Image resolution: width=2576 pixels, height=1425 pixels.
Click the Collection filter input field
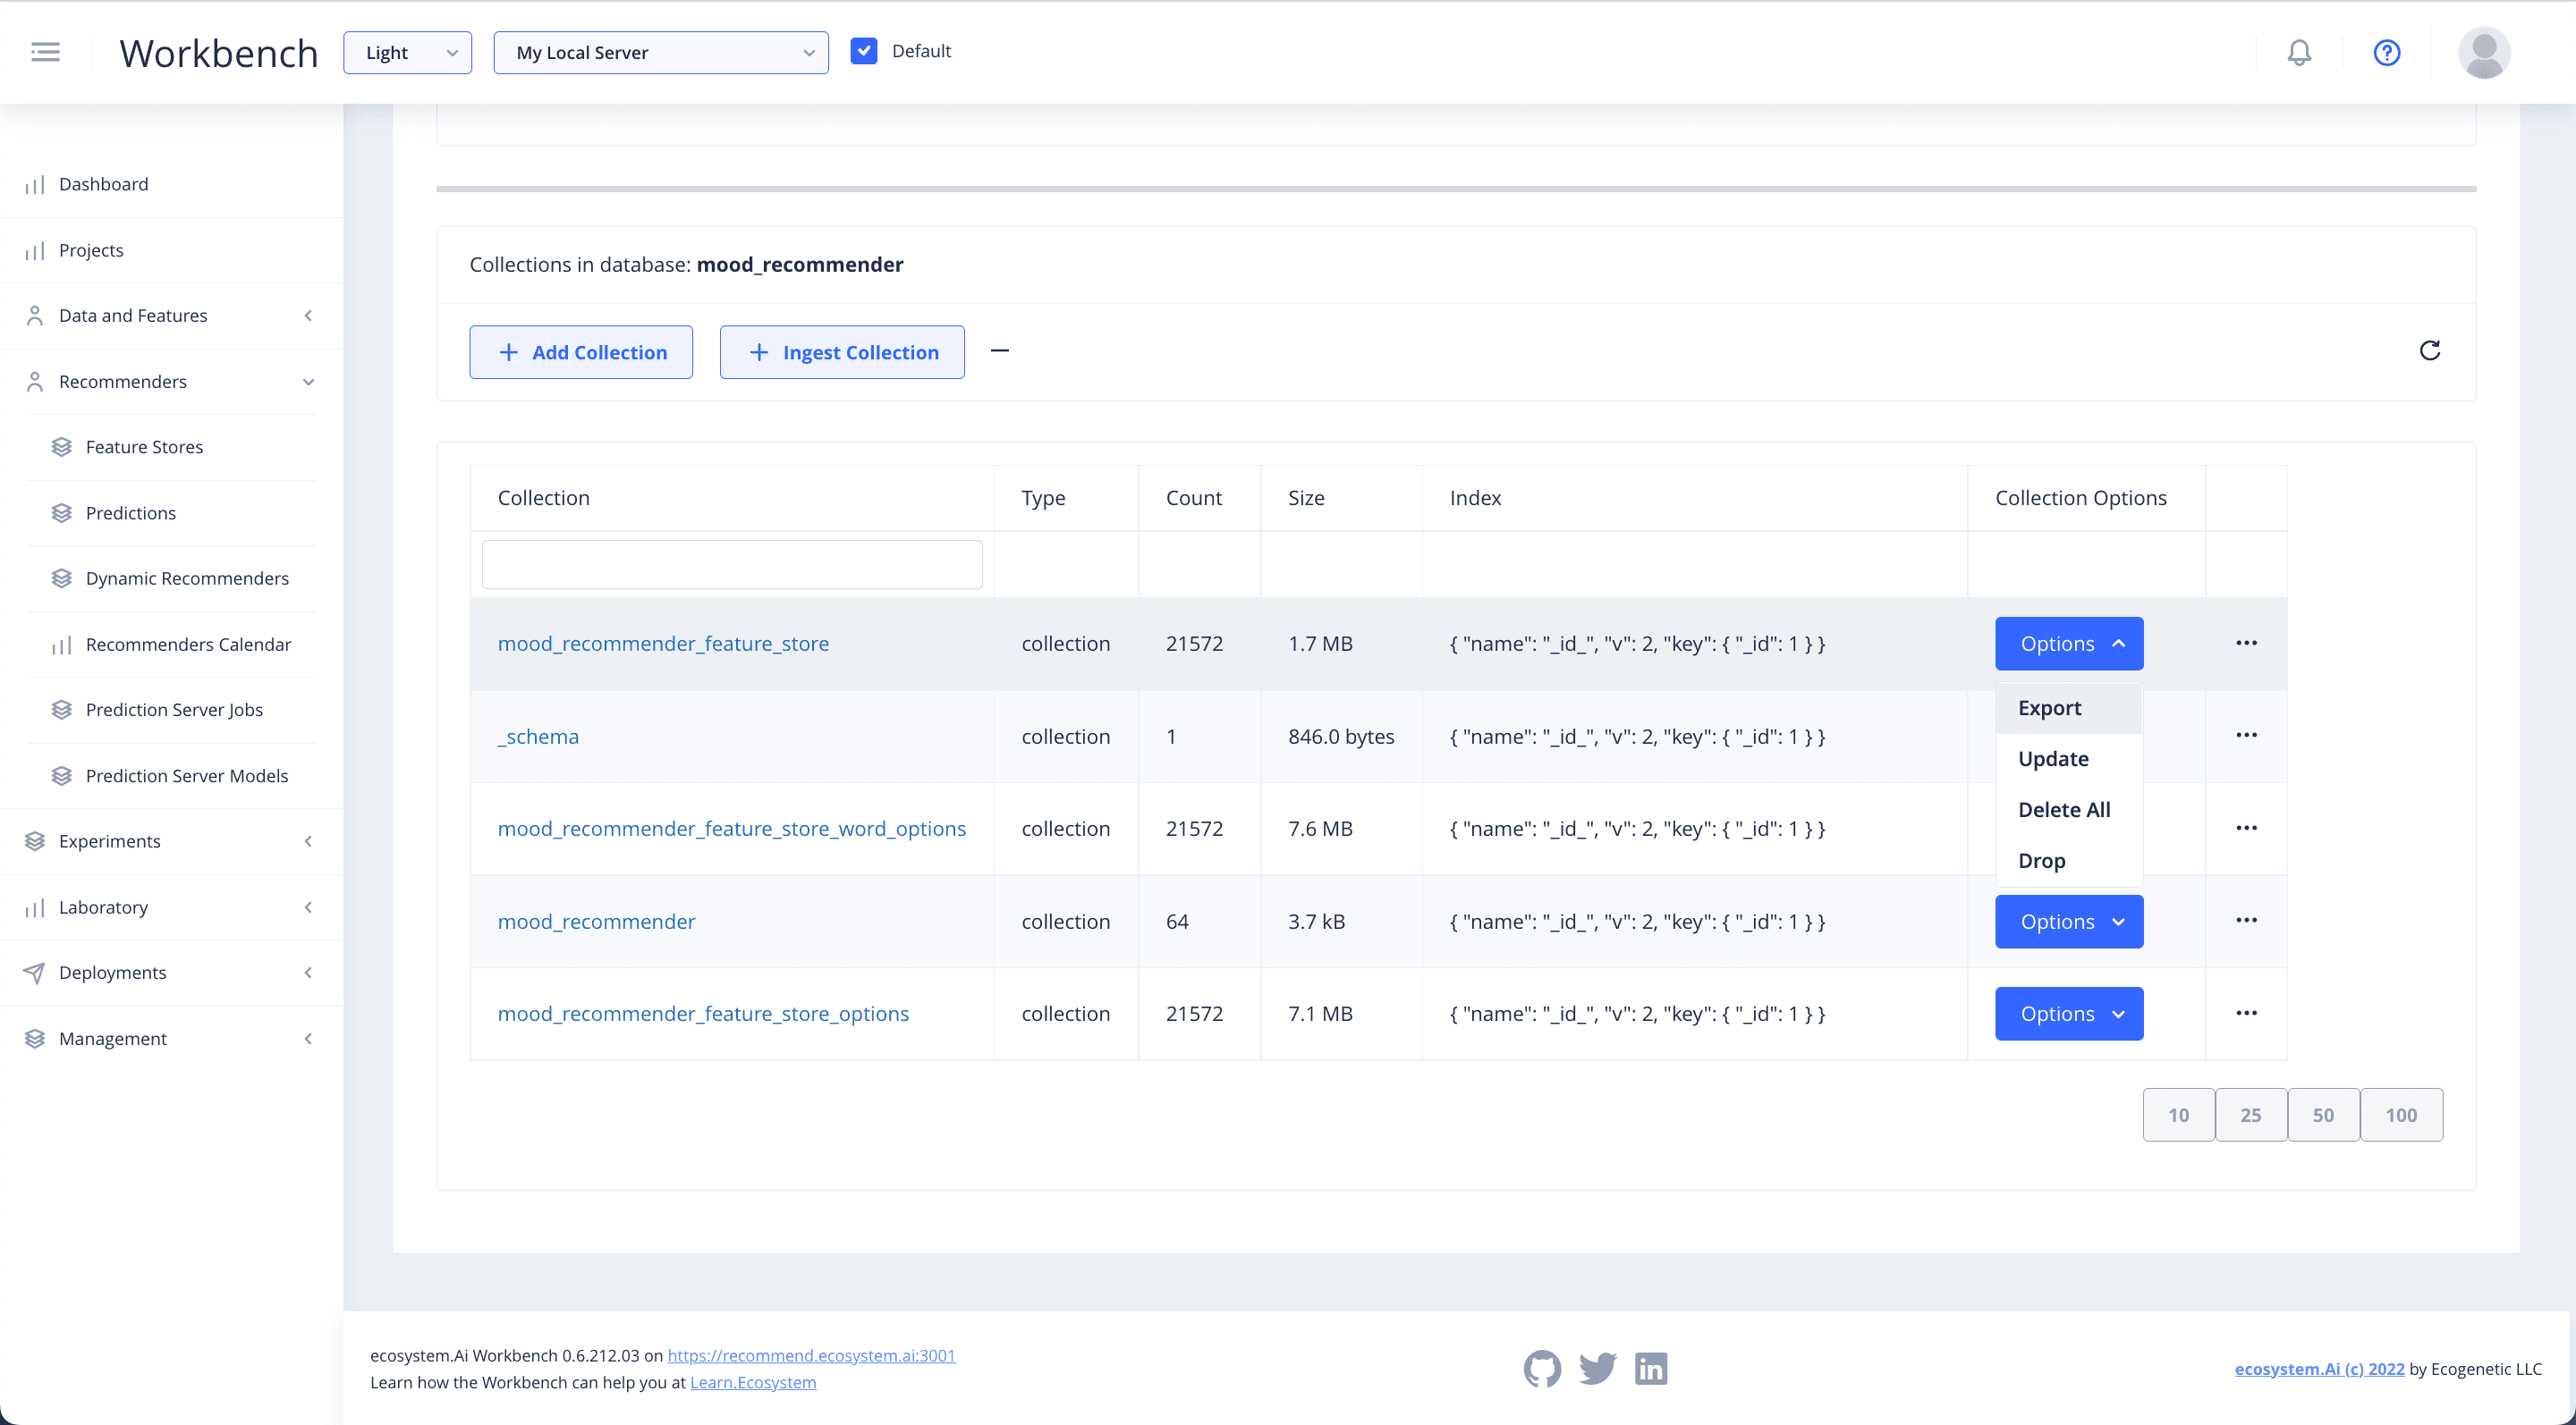click(x=732, y=565)
